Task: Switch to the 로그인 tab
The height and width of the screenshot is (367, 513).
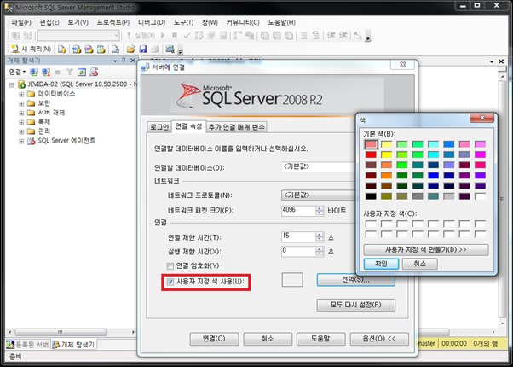Action: 159,127
